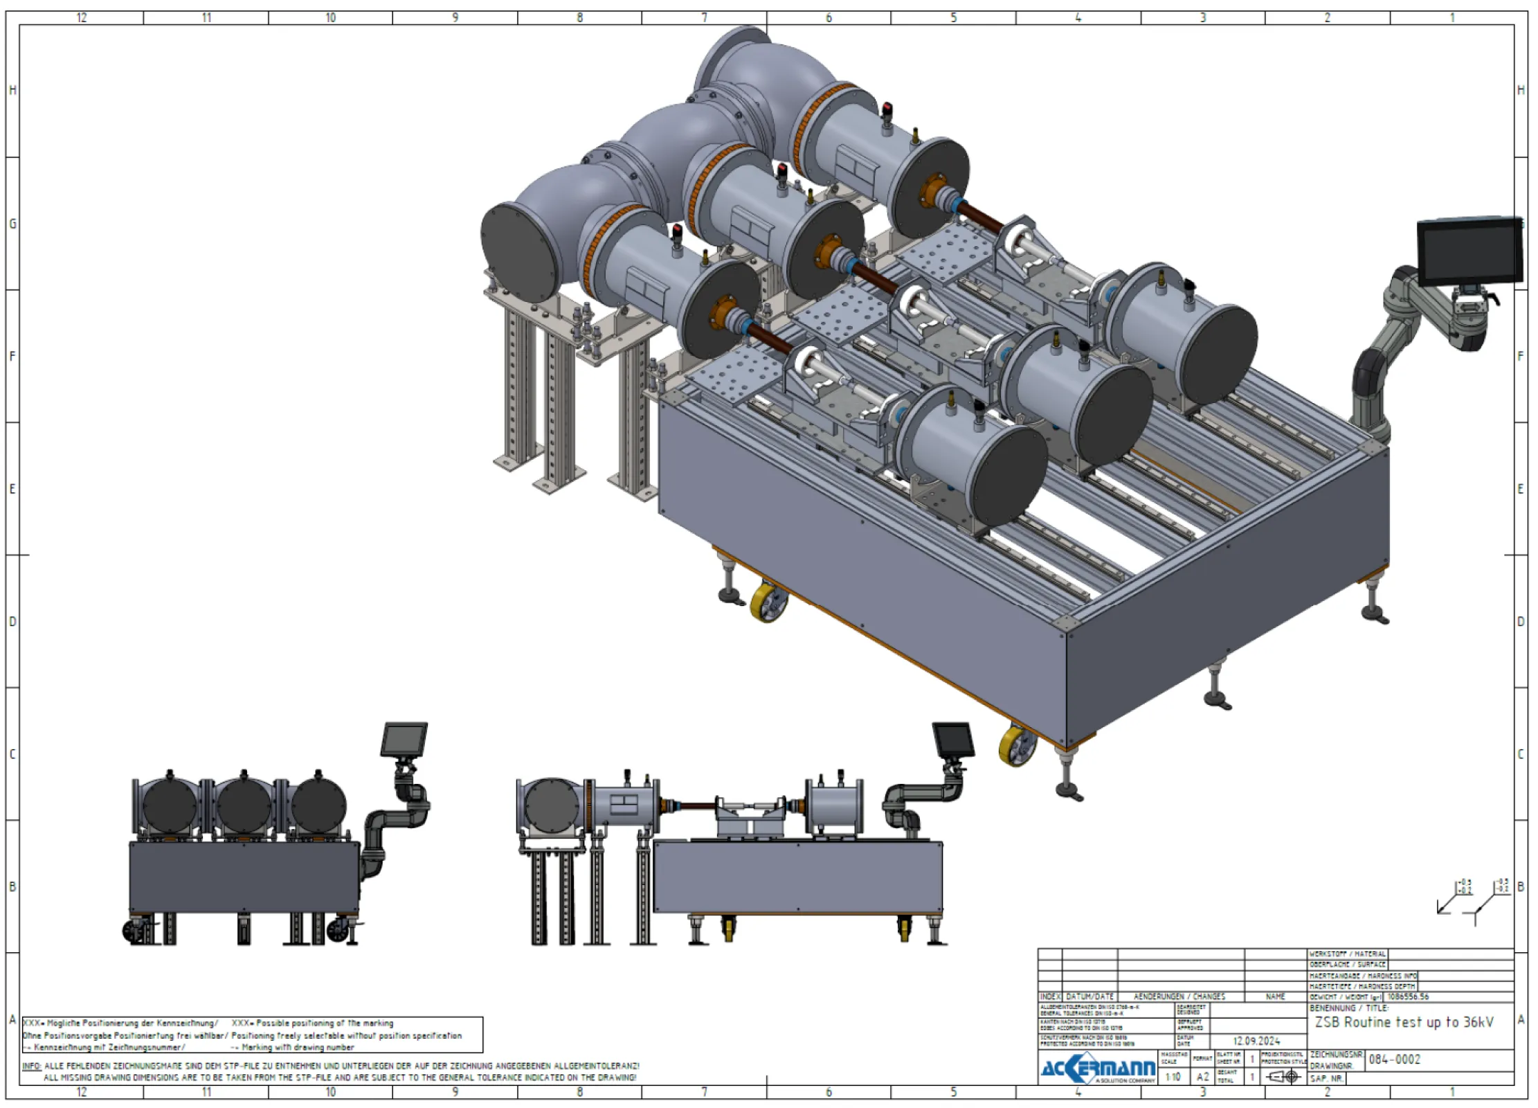This screenshot has width=1538, height=1108.
Task: Click the scale value 1:10
Action: point(1173,1077)
